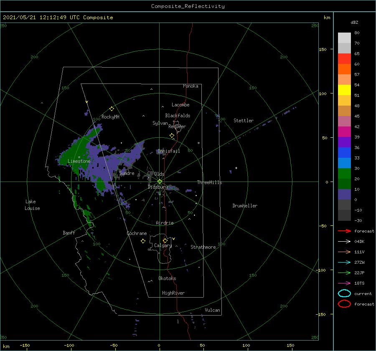Click the cyan 27ZW arrow icon
Viewport: 376px width, 351px height.
344,263
